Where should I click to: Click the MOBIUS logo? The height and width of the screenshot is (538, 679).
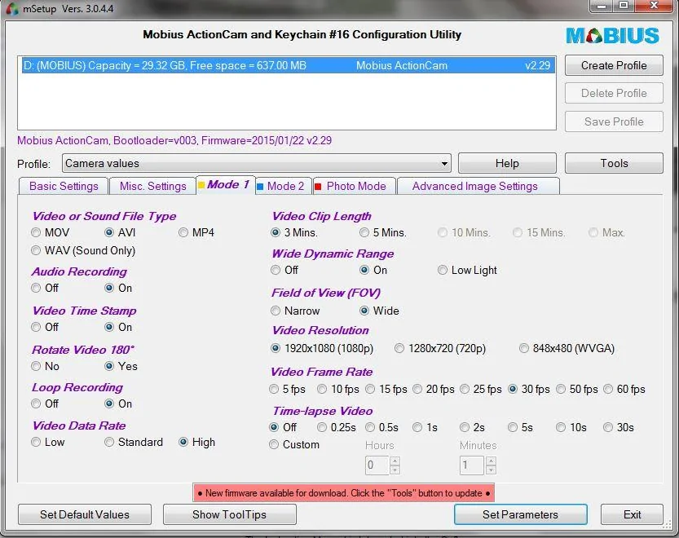[612, 36]
